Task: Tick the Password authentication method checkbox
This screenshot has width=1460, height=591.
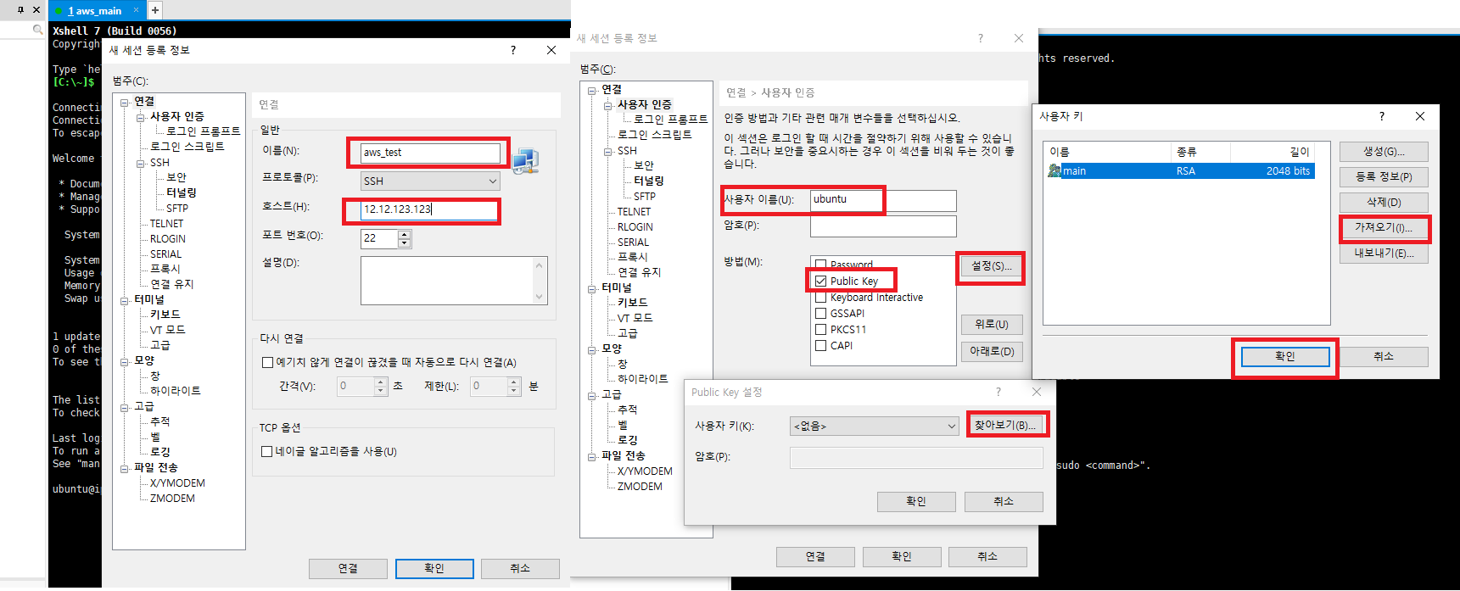Action: [x=820, y=265]
